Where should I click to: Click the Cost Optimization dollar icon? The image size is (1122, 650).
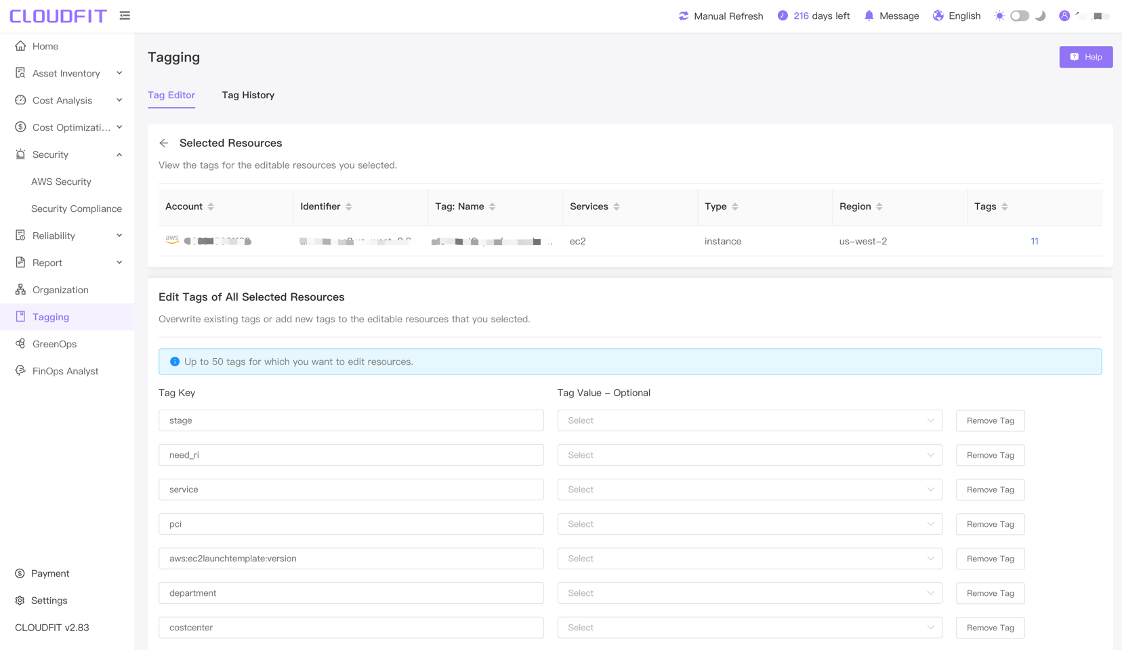pyautogui.click(x=20, y=127)
